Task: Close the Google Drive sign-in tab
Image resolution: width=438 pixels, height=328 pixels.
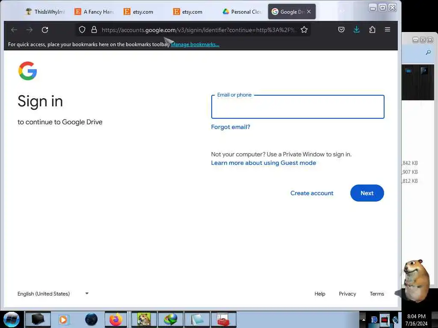Action: coord(309,12)
